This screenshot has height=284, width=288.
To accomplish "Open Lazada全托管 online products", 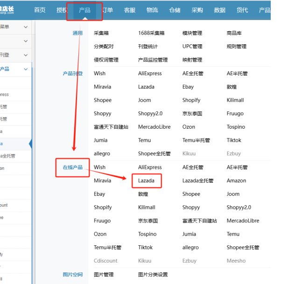I will point(198,181).
